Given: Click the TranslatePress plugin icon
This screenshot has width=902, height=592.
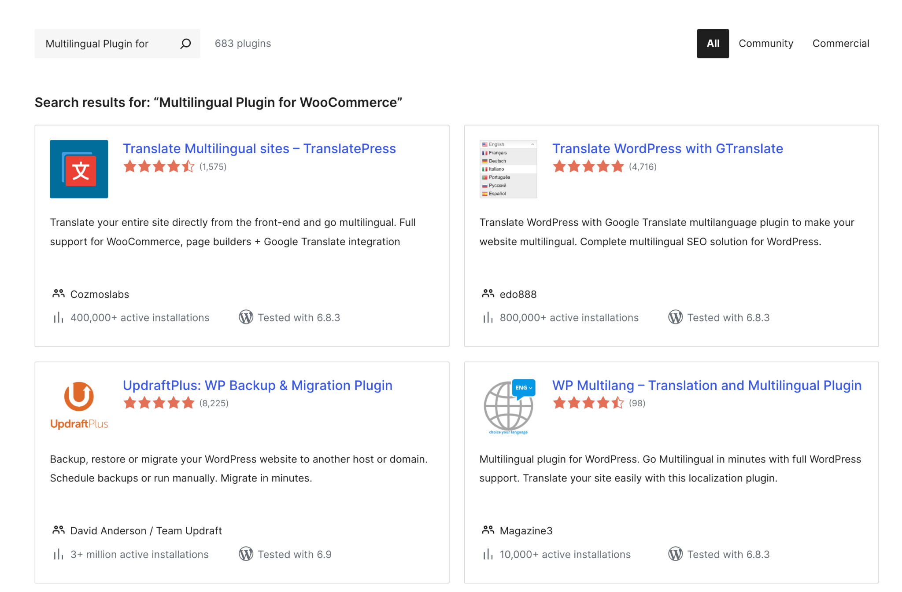Looking at the screenshot, I should click(x=79, y=169).
